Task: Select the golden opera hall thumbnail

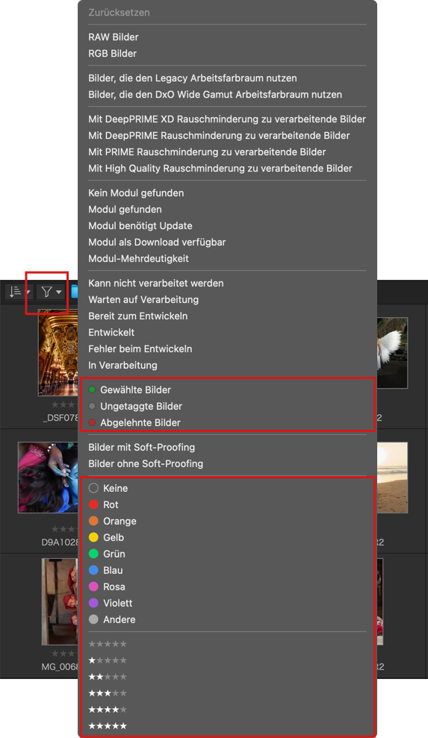Action: (x=58, y=352)
